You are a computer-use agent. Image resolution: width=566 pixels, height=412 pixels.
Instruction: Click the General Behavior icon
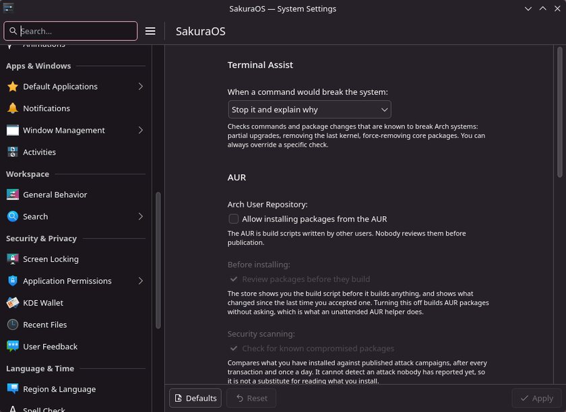pos(13,195)
